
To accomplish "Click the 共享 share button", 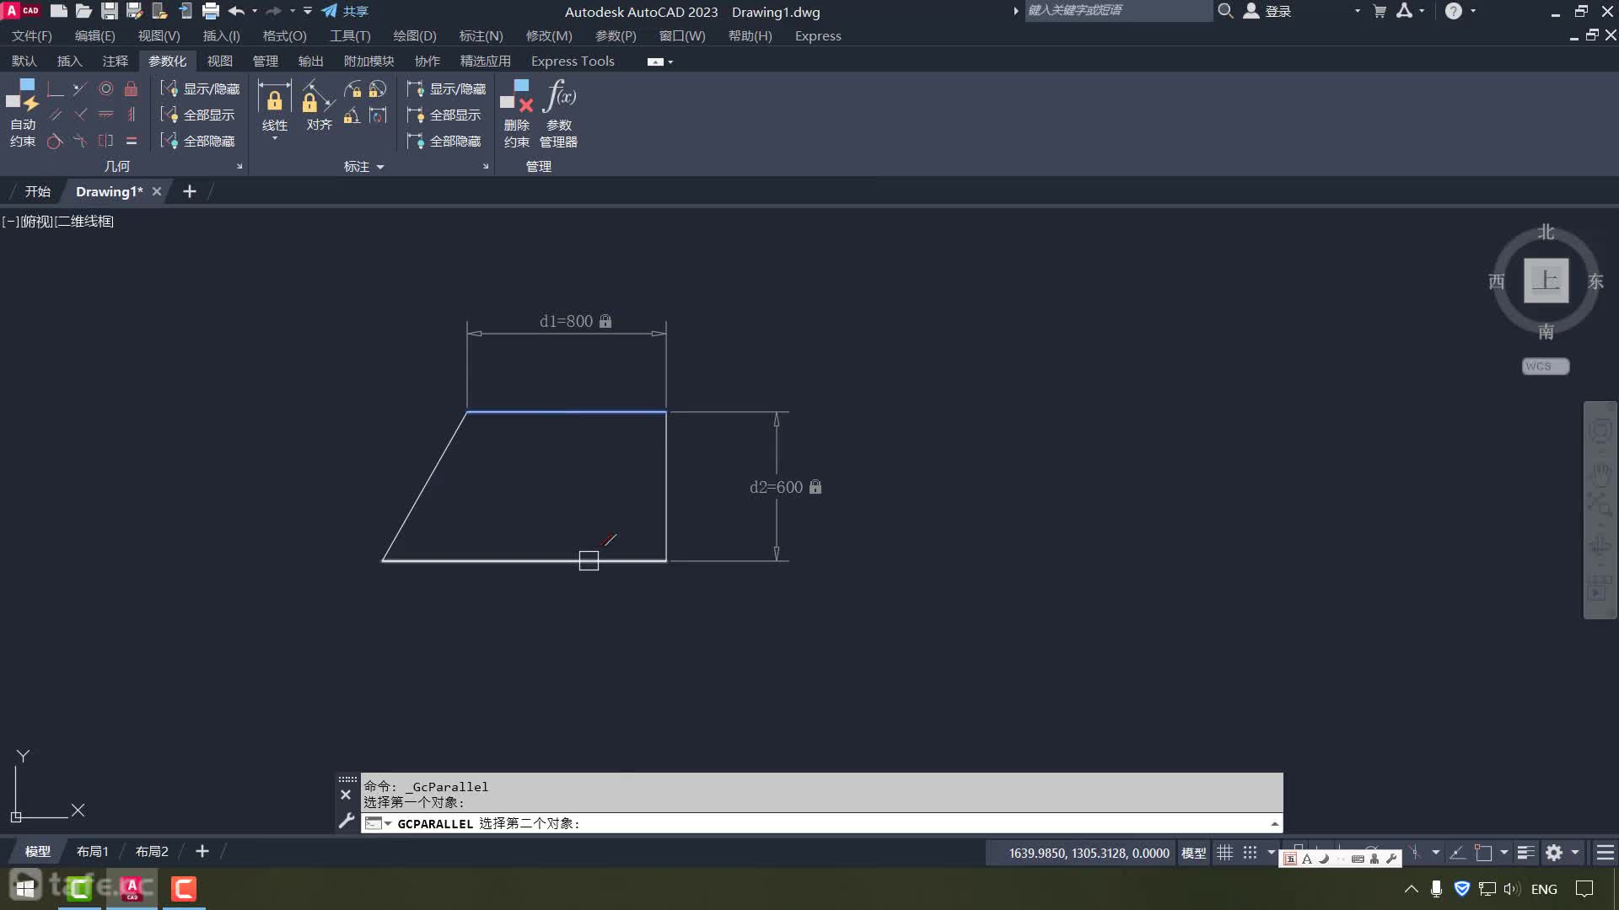I will tap(345, 11).
